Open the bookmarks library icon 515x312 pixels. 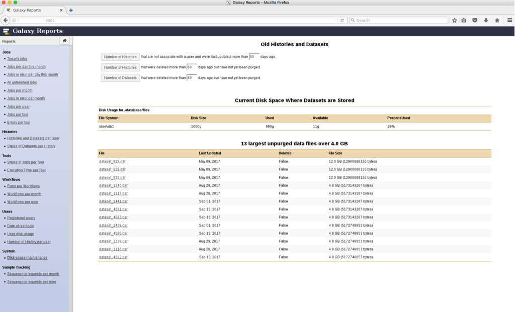coord(464,20)
